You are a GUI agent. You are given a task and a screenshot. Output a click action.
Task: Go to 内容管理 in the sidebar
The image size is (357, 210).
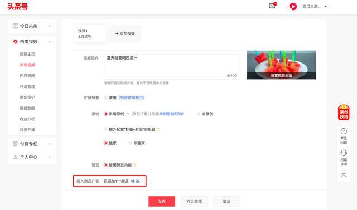coord(27,76)
